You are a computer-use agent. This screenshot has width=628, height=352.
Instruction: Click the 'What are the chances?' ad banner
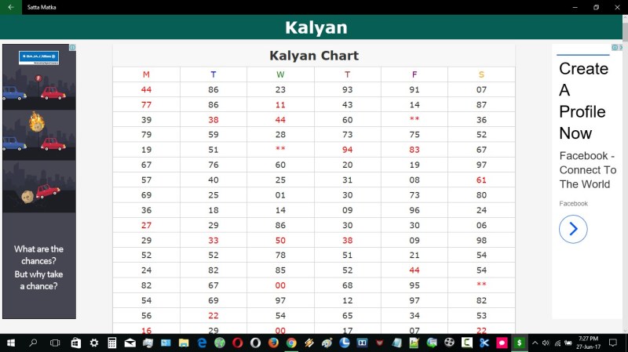pyautogui.click(x=38, y=267)
